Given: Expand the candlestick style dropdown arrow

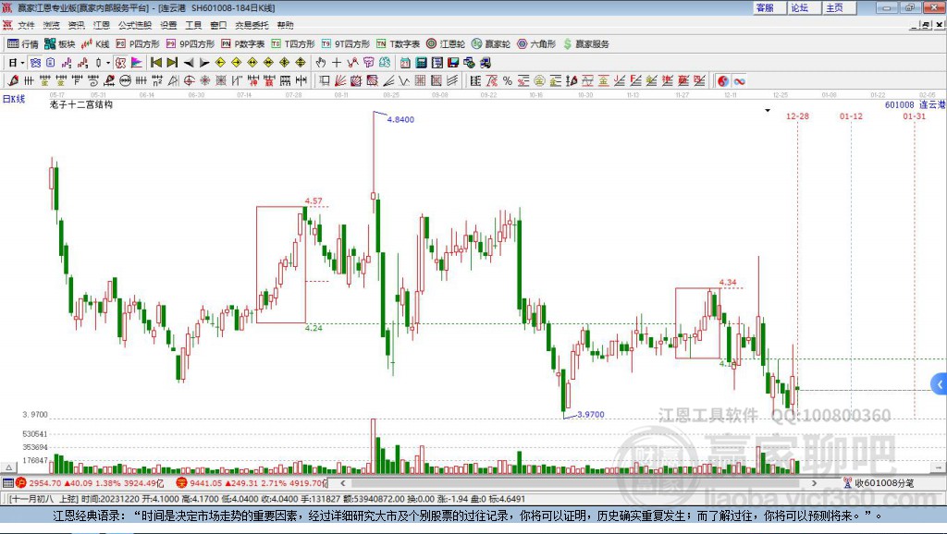Looking at the screenshot, I should 108,63.
